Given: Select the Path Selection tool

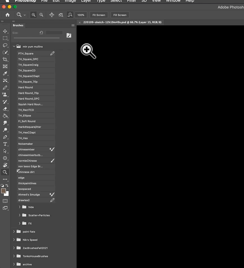Looking at the screenshot, I should (x=5, y=151).
